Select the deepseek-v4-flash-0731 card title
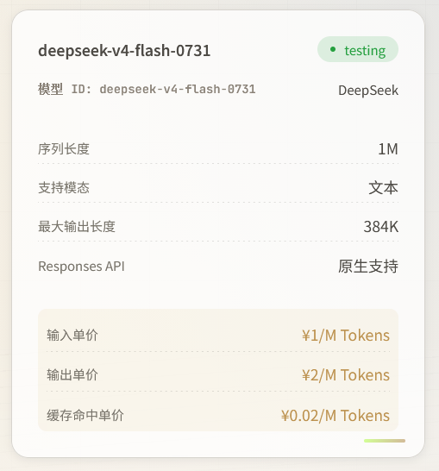 point(124,50)
